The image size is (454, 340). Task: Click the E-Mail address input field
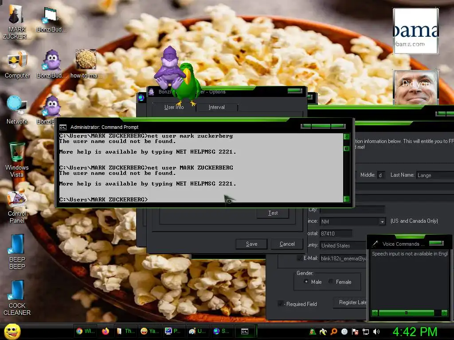tap(343, 259)
